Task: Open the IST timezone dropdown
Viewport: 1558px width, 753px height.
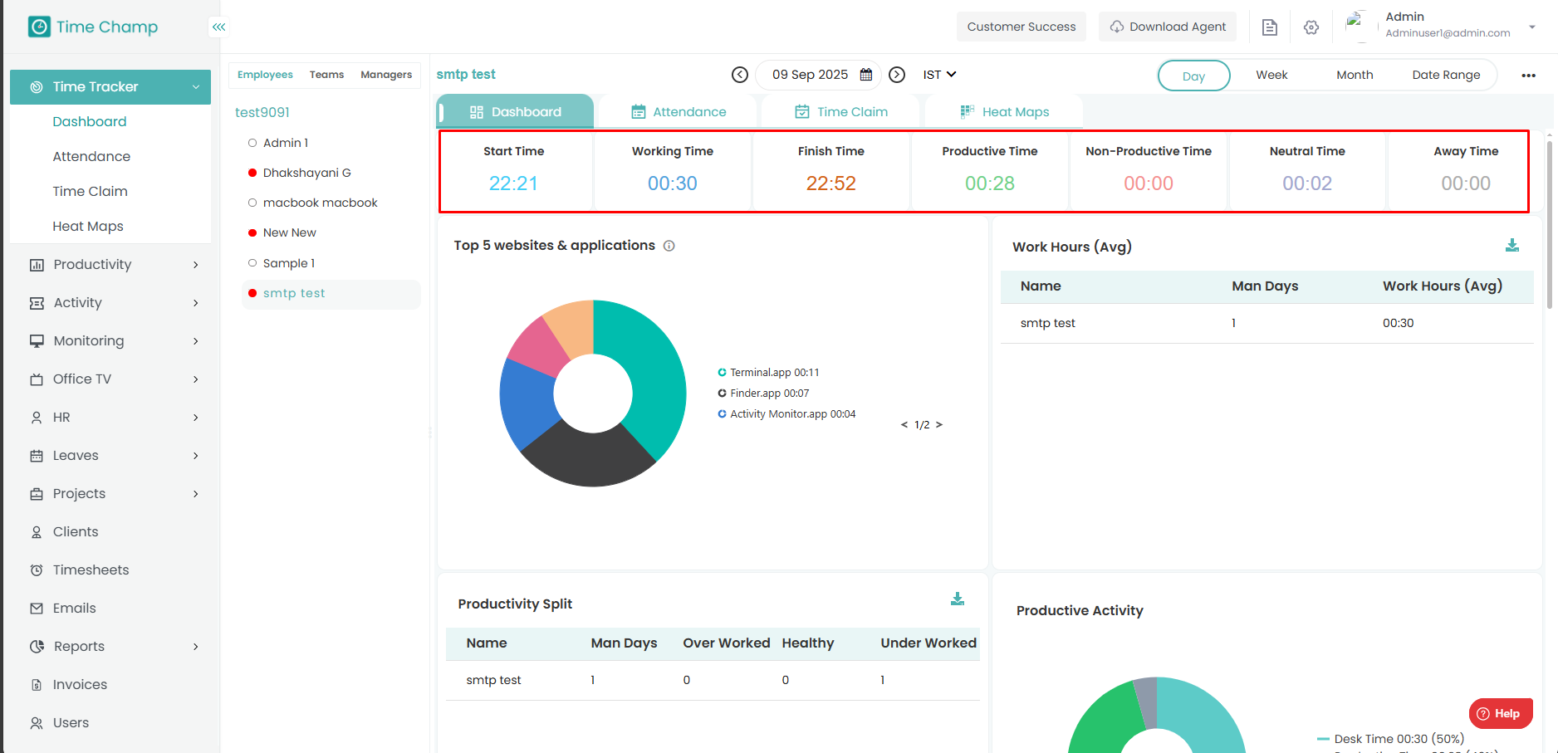Action: (939, 75)
